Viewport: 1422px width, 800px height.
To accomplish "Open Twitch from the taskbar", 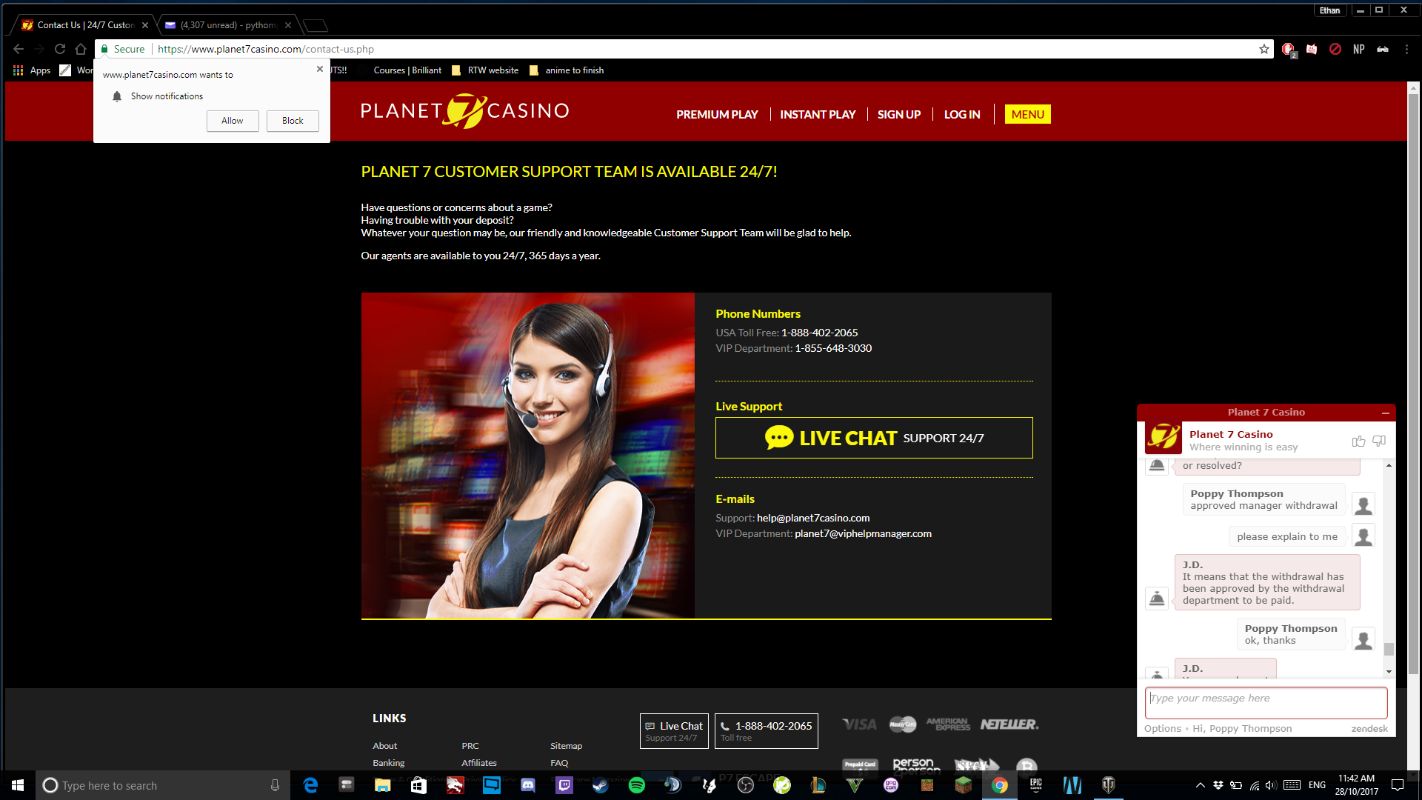I will coord(564,785).
